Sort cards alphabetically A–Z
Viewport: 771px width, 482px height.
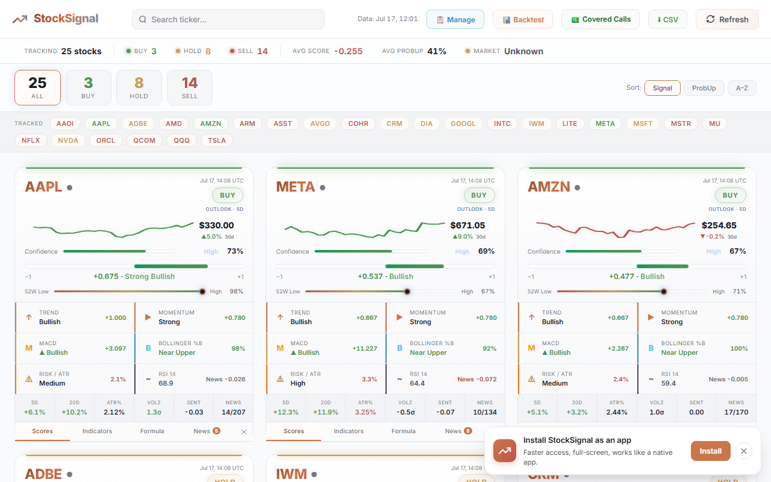click(x=742, y=88)
